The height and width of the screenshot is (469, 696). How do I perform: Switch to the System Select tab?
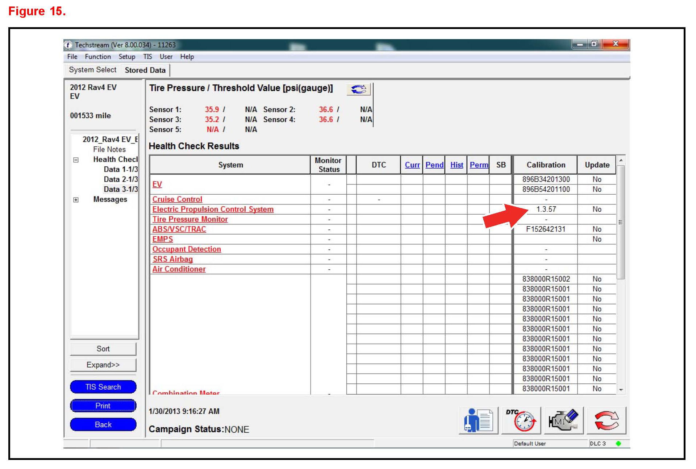92,70
